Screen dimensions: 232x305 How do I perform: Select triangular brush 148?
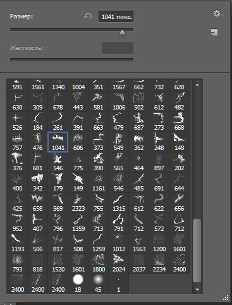click(180, 142)
